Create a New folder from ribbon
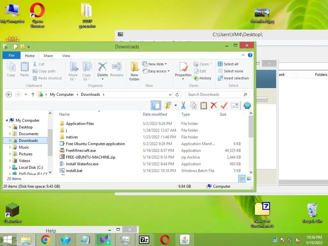The height and width of the screenshot is (246, 328). [134, 71]
